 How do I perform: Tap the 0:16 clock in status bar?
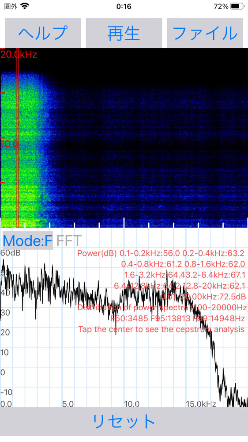pos(124,6)
